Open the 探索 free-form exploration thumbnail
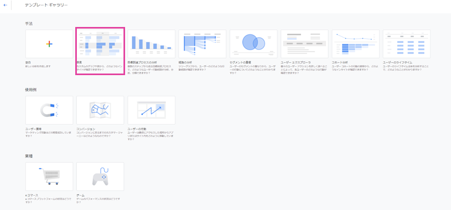The width and height of the screenshot is (451, 210). 100,44
